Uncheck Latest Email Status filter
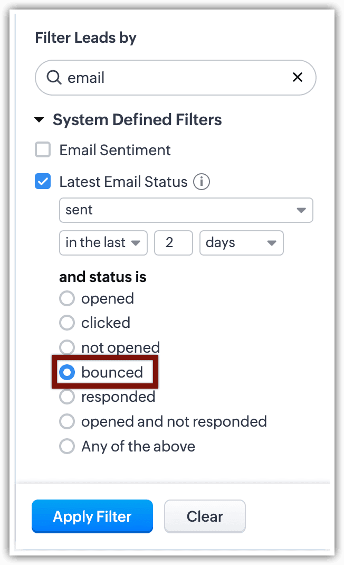 [x=43, y=182]
